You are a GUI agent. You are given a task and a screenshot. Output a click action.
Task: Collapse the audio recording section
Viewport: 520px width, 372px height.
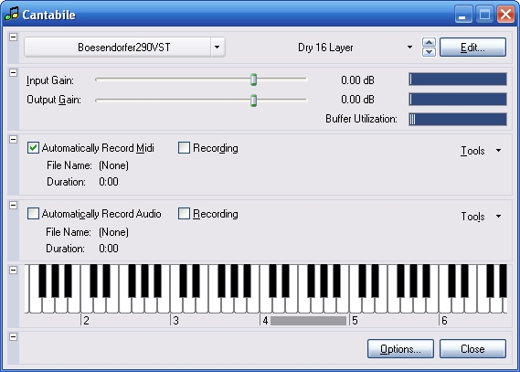(14, 206)
